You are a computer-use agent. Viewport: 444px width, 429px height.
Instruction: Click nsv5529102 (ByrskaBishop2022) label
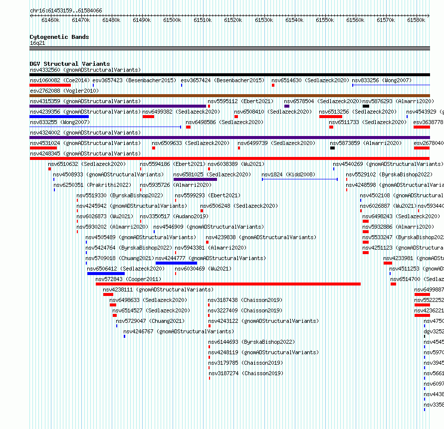[x=389, y=174]
